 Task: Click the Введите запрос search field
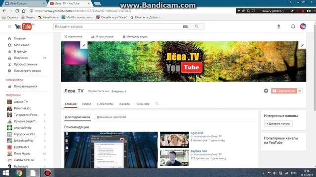tap(118, 27)
